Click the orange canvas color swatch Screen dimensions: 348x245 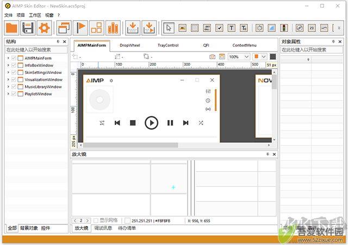(256, 56)
